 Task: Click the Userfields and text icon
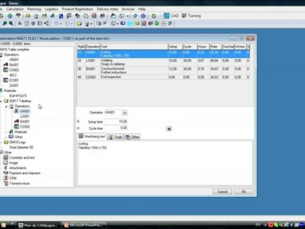coord(6,157)
